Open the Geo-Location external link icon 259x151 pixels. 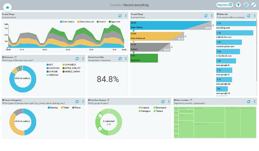click(x=191, y=100)
